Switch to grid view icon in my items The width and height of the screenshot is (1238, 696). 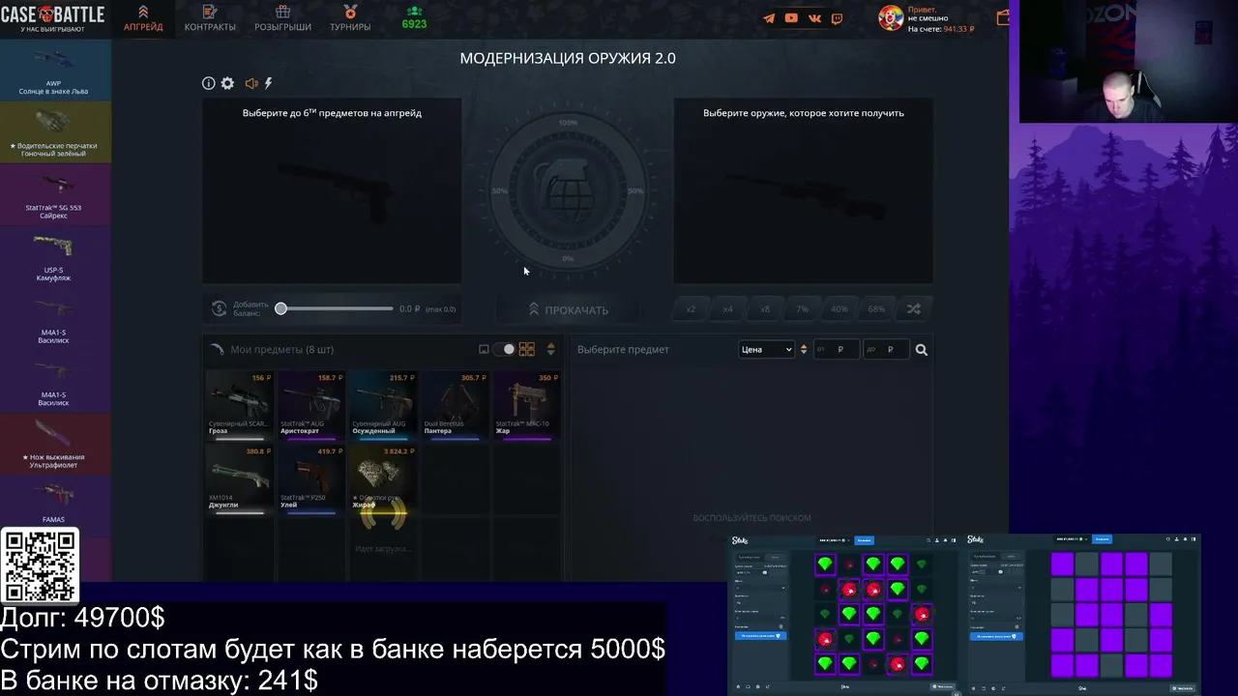(x=527, y=349)
